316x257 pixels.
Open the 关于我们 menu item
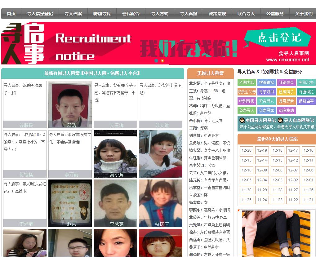point(303,14)
